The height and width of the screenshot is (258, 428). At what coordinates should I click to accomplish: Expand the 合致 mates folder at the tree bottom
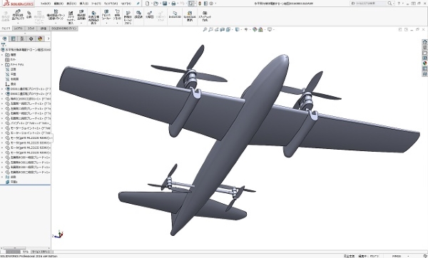click(2, 177)
